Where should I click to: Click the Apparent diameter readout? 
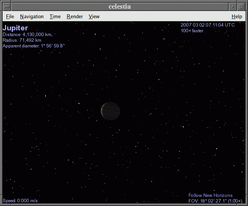[34, 46]
